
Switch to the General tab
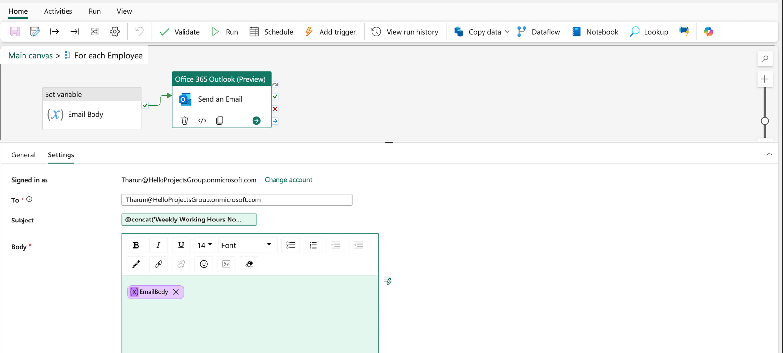(x=23, y=155)
